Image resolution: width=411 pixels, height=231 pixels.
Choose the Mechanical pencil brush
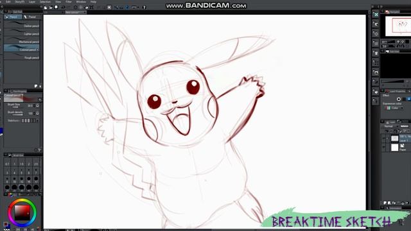[x=21, y=40]
